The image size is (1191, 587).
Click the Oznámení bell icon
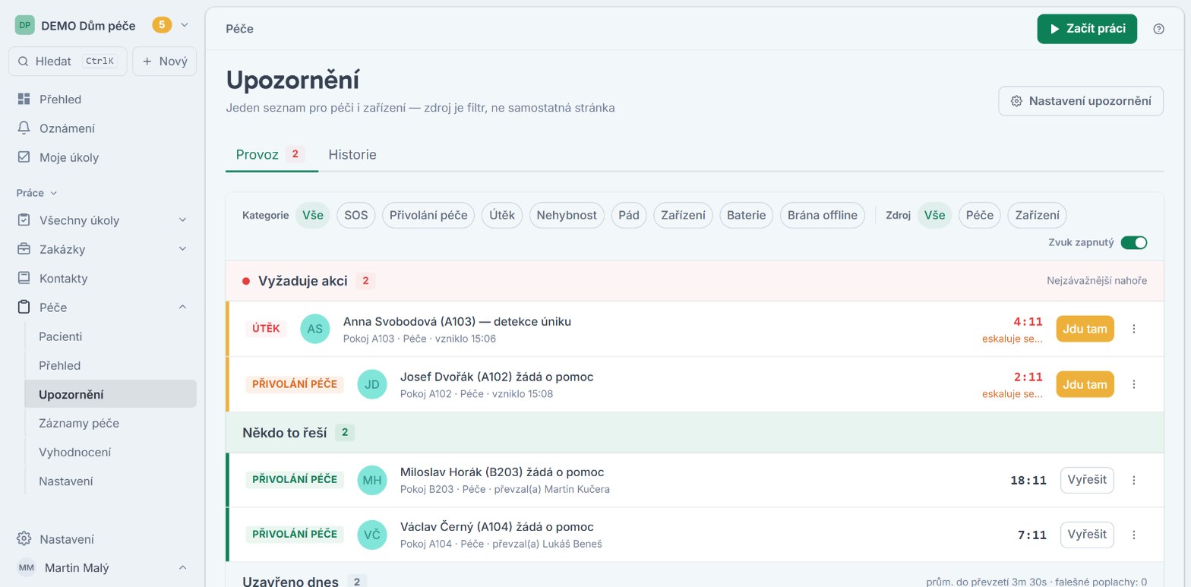click(x=24, y=128)
